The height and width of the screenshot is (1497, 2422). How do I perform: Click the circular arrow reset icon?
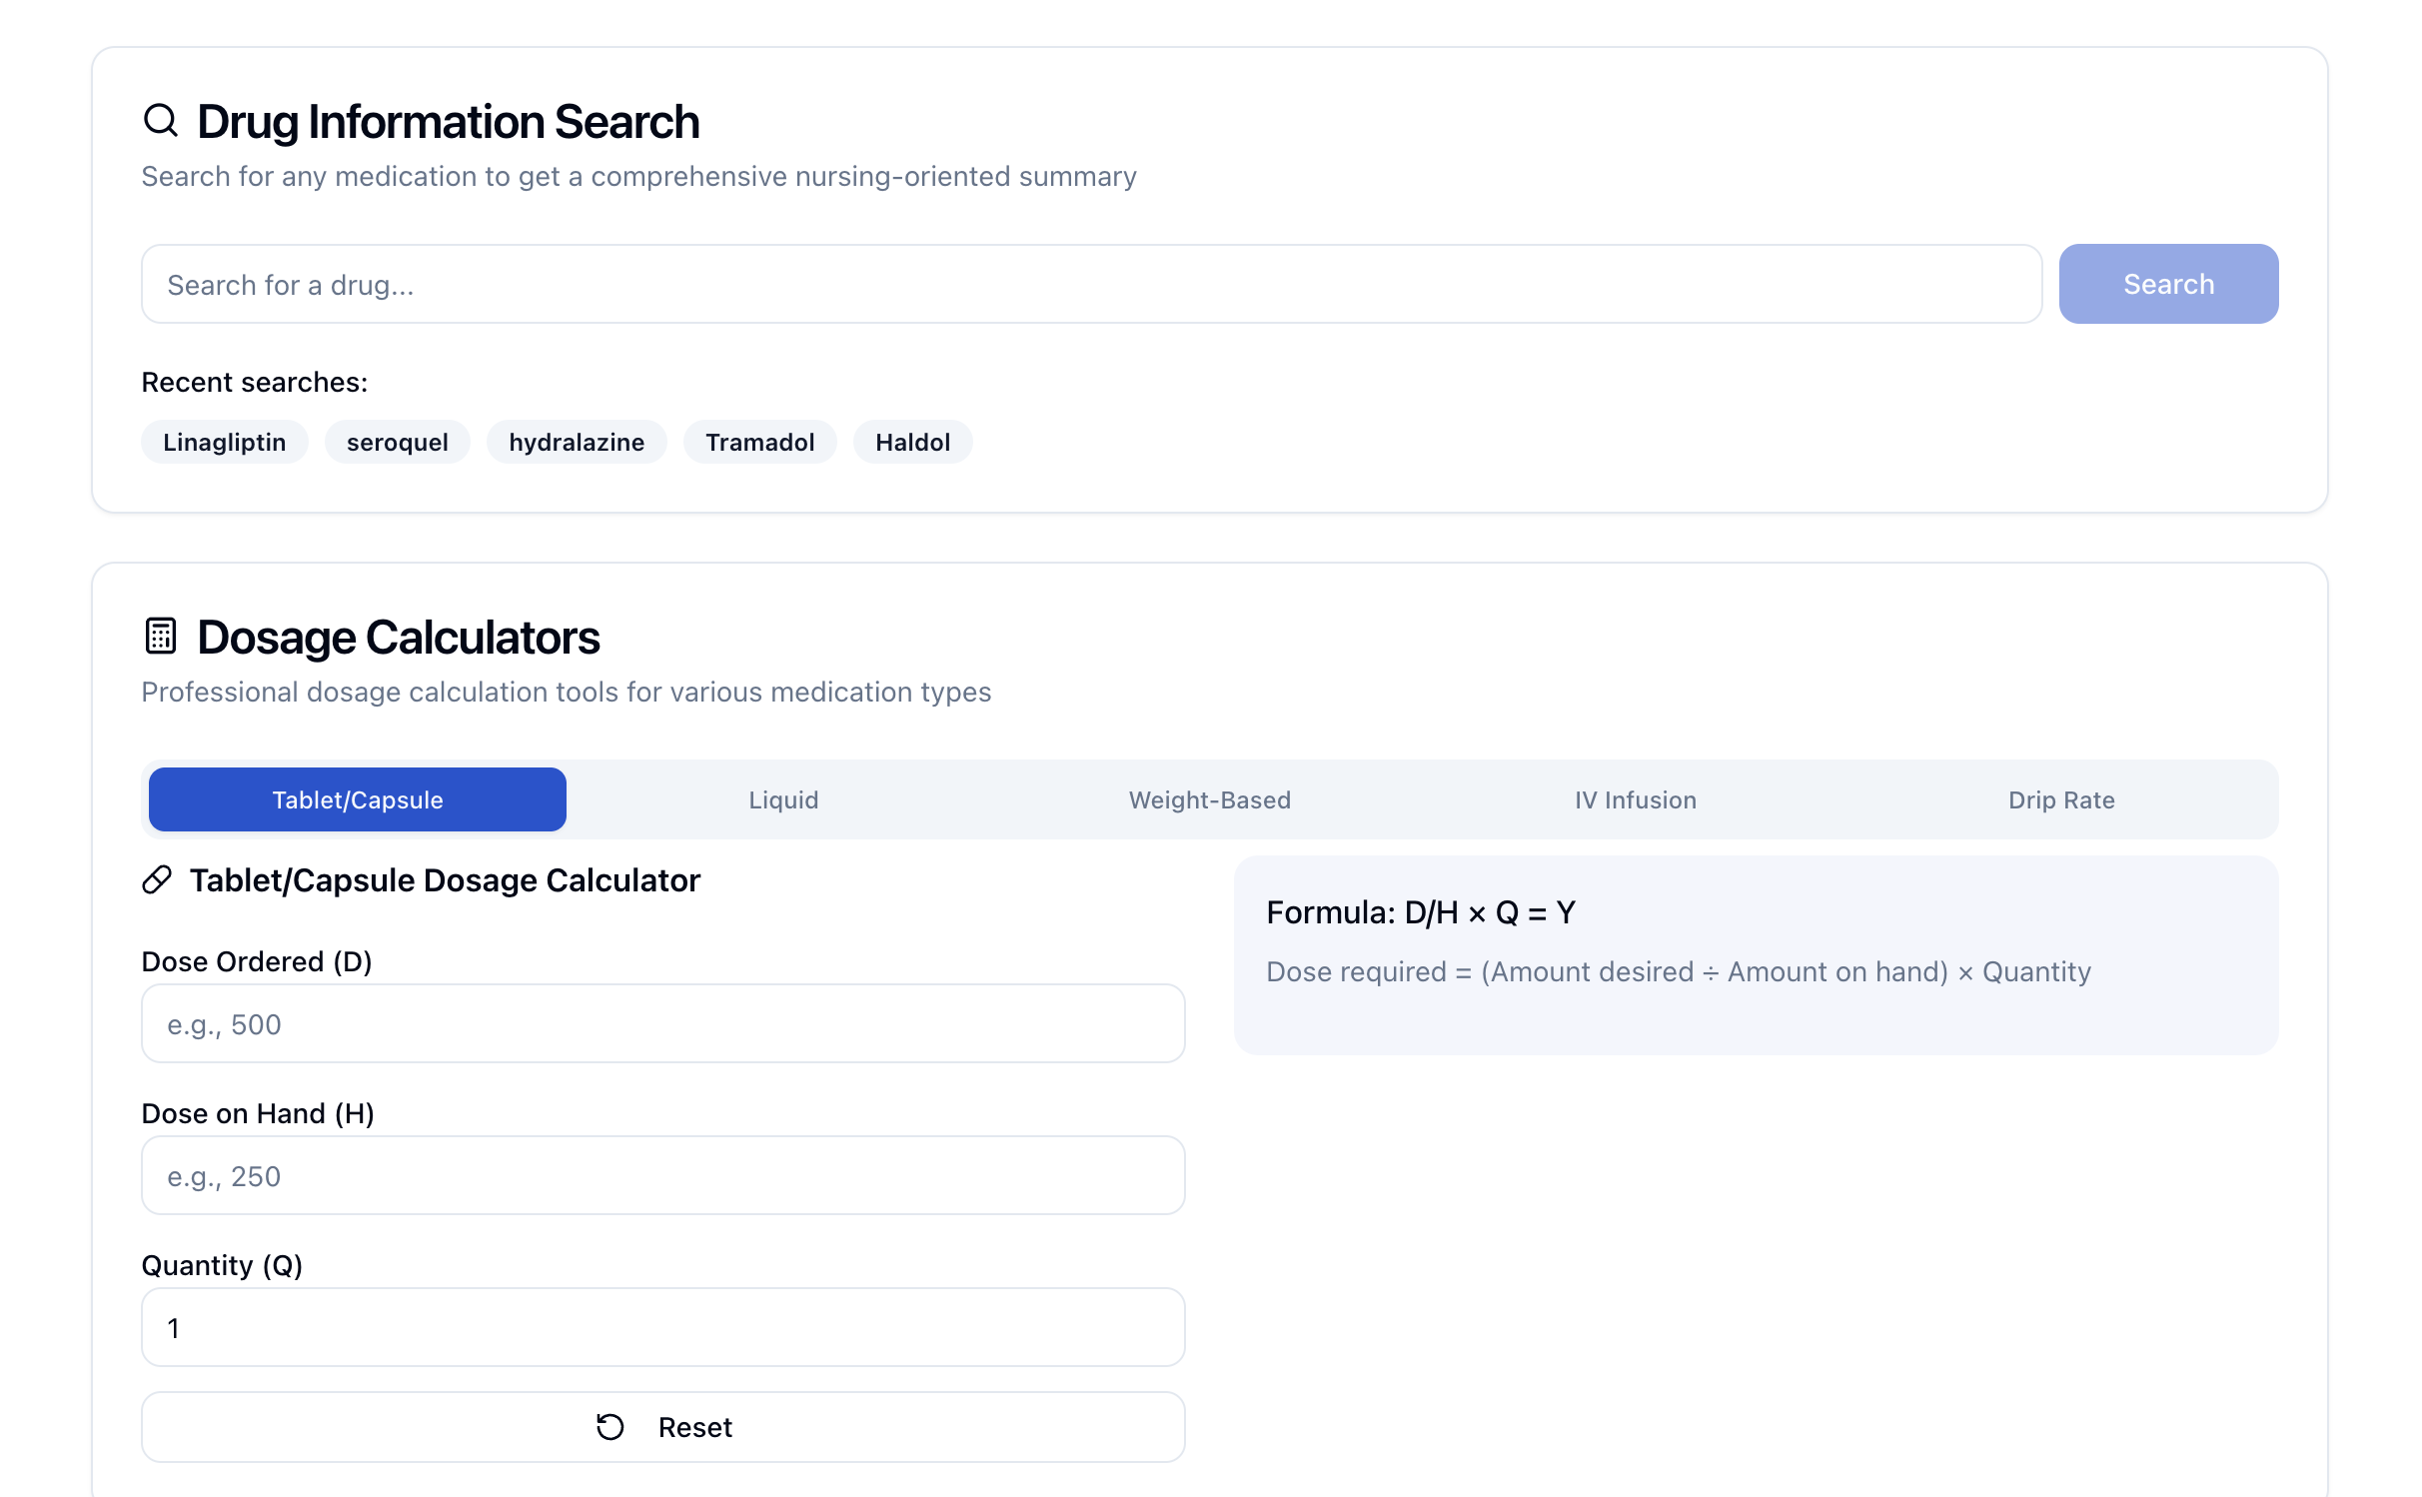coord(609,1426)
